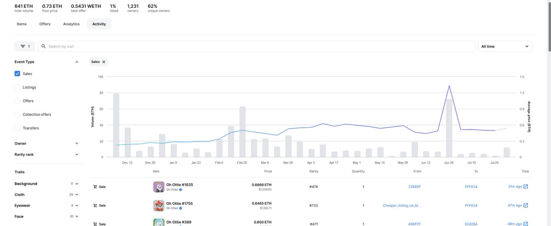
Task: Click price 0.6465 ETH
Action: pos(262,203)
